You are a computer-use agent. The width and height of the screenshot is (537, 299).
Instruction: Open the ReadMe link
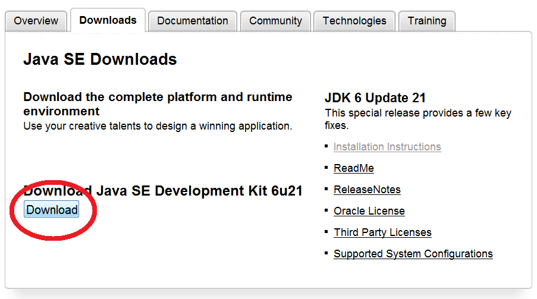coord(354,168)
